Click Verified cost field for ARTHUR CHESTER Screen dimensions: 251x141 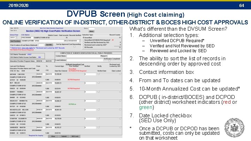(x=90, y=74)
